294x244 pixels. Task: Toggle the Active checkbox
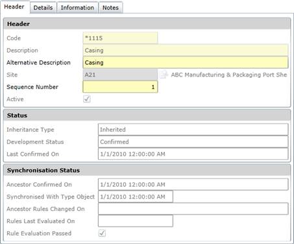coord(87,99)
